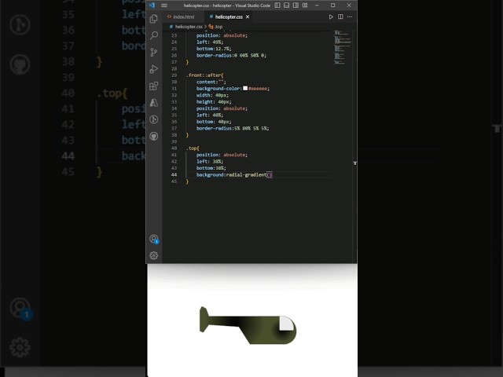Place cursor on 'bottom:12.7%;' line
The image size is (503, 377).
click(214, 49)
